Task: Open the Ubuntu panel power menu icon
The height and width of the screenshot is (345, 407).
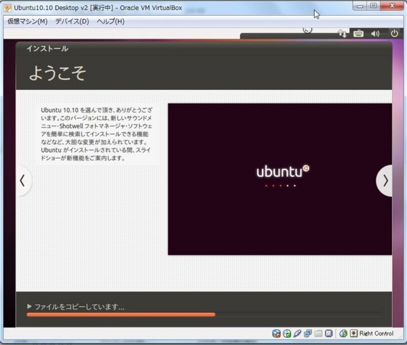Action: coord(394,33)
